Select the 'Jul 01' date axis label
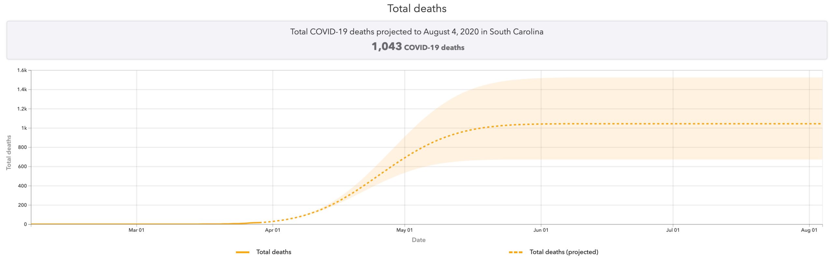834x263 pixels. 673,230
